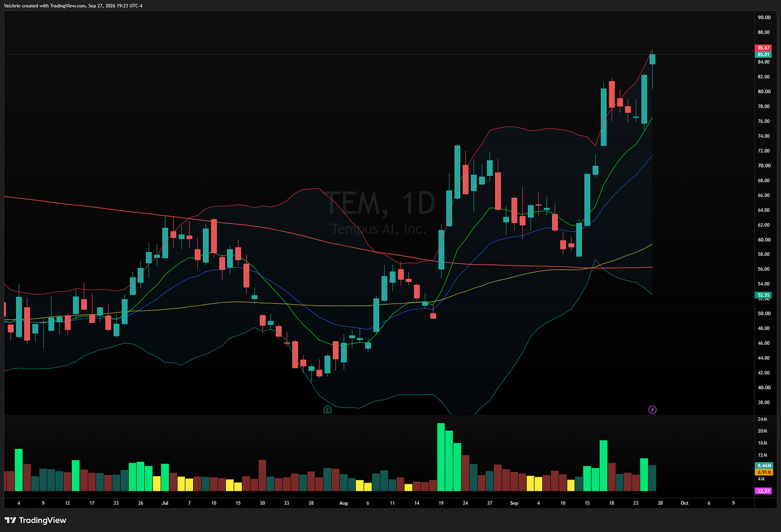Click the 40.00 price scale label
The height and width of the screenshot is (532, 781).
pos(764,387)
